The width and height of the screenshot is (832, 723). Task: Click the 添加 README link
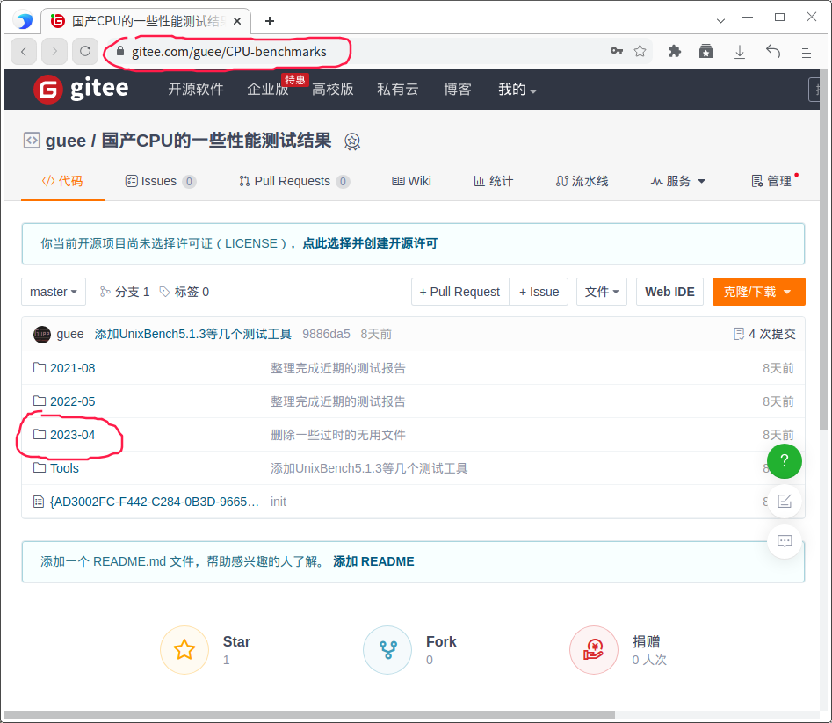(373, 561)
